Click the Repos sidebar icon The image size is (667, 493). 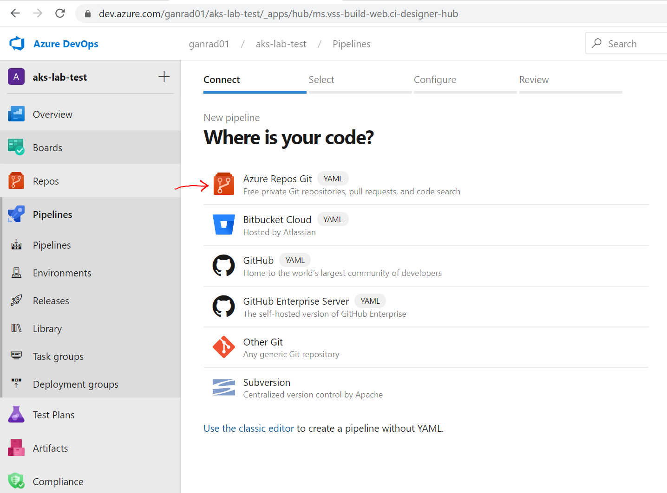click(16, 181)
